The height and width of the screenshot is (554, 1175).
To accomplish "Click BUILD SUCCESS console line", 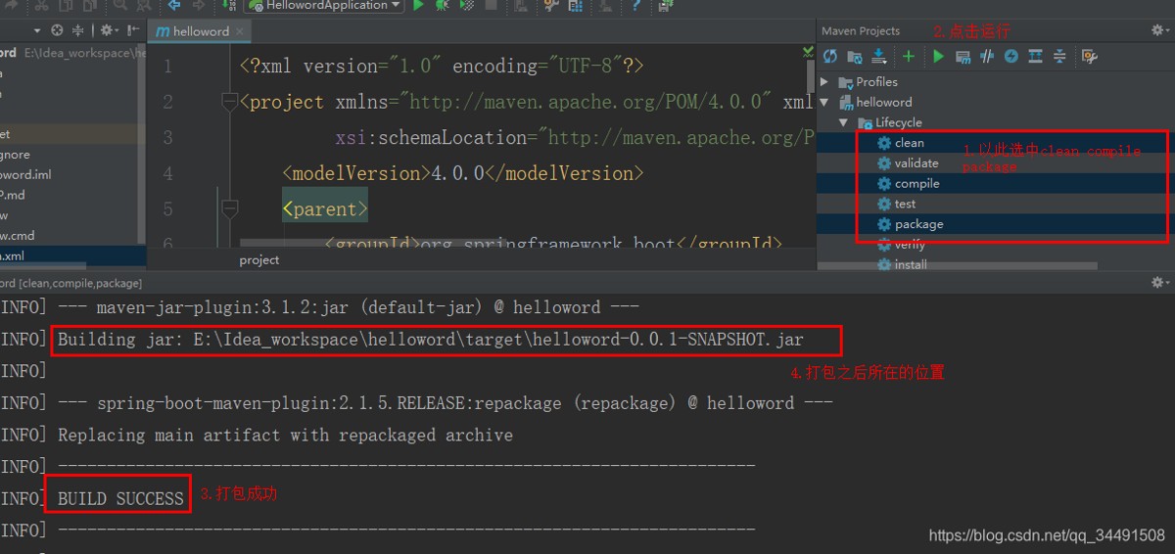I will pyautogui.click(x=120, y=498).
